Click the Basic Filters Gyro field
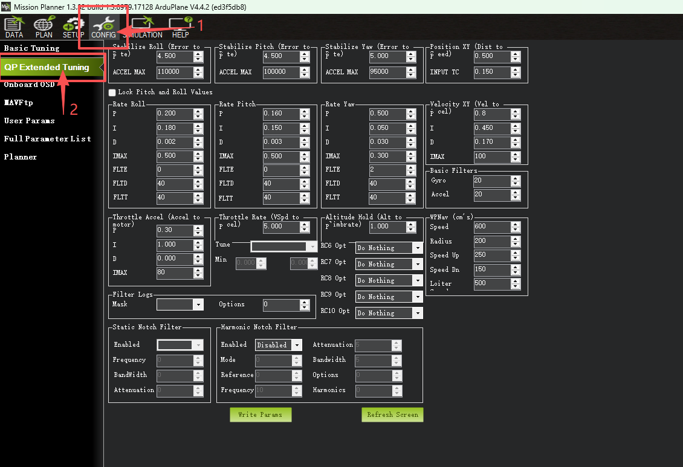 492,181
